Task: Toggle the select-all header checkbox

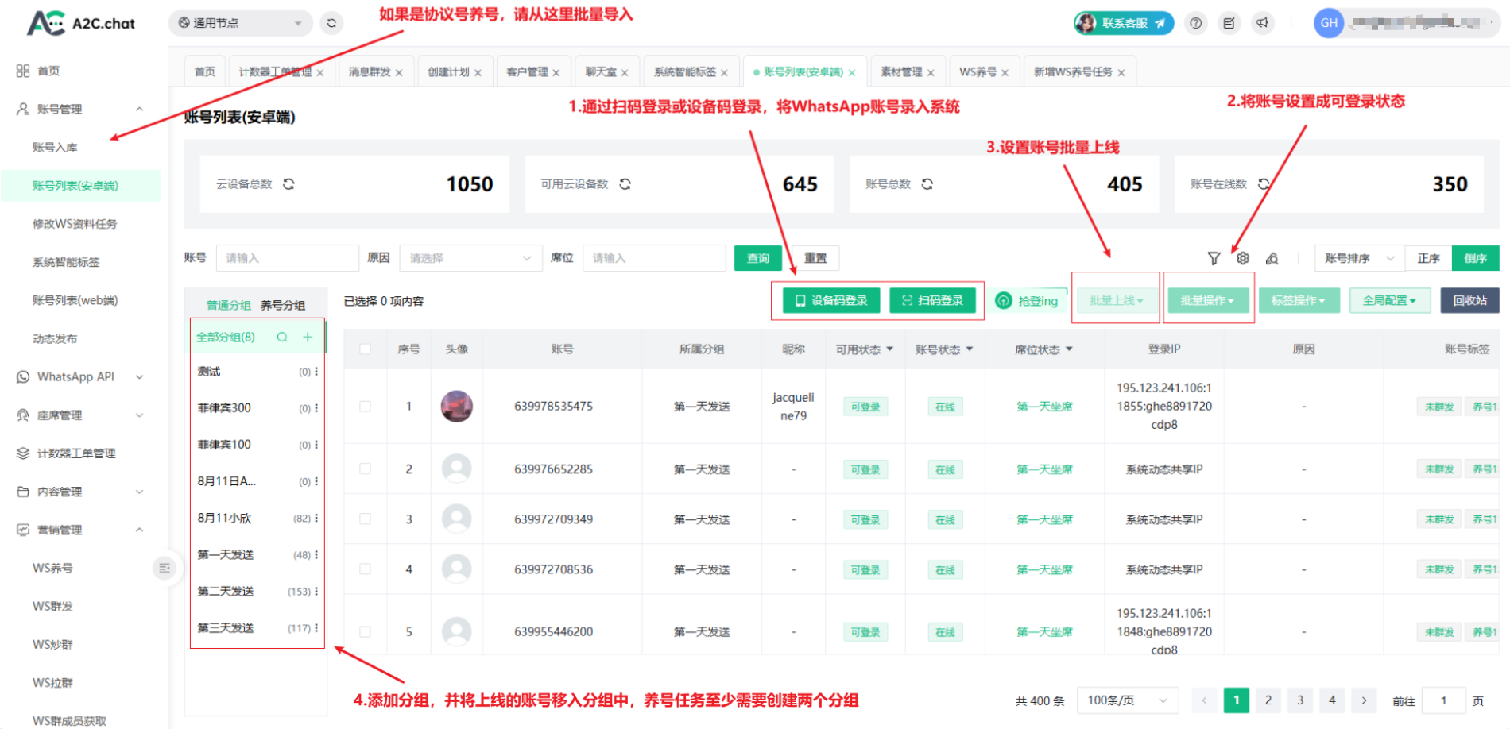Action: coord(365,349)
